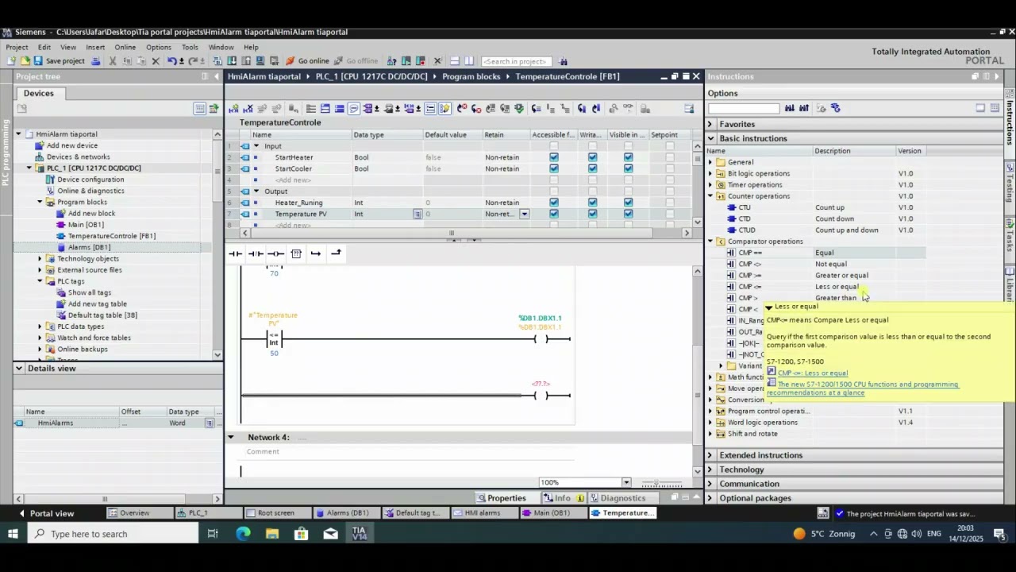Toggle Visible in HMI checkbox for Temperature PV
This screenshot has height=572, width=1016.
click(x=628, y=214)
